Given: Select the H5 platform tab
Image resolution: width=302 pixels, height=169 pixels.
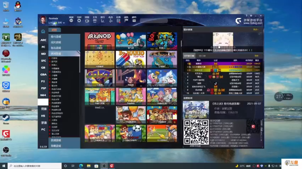Looking at the screenshot, I should point(43,116).
